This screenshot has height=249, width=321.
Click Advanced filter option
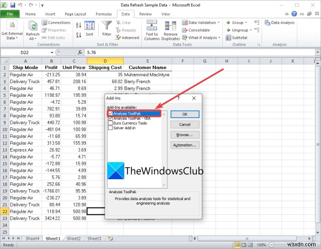pos(127,37)
